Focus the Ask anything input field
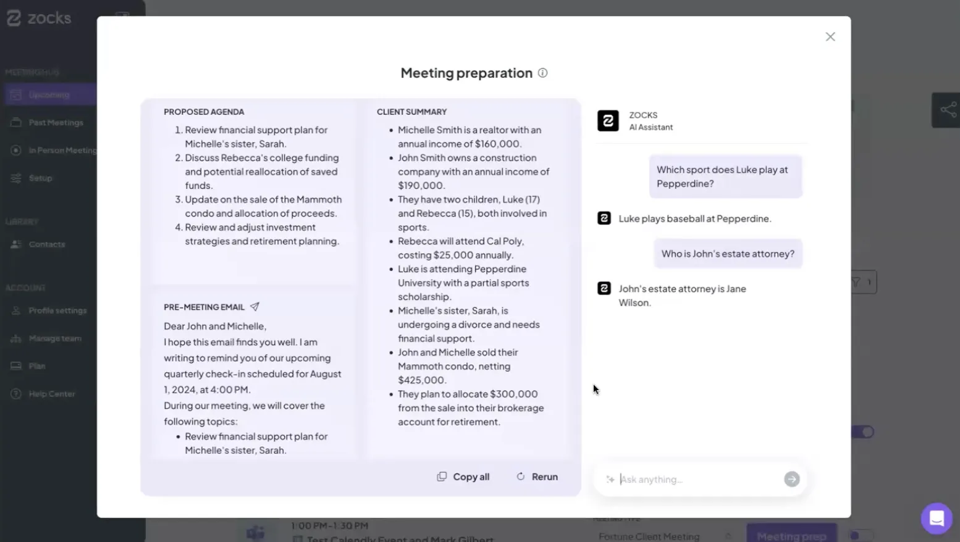960x542 pixels. [x=698, y=479]
